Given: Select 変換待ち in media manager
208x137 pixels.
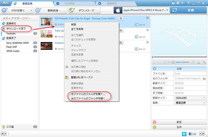Looking at the screenshot, I should [x=19, y=24].
